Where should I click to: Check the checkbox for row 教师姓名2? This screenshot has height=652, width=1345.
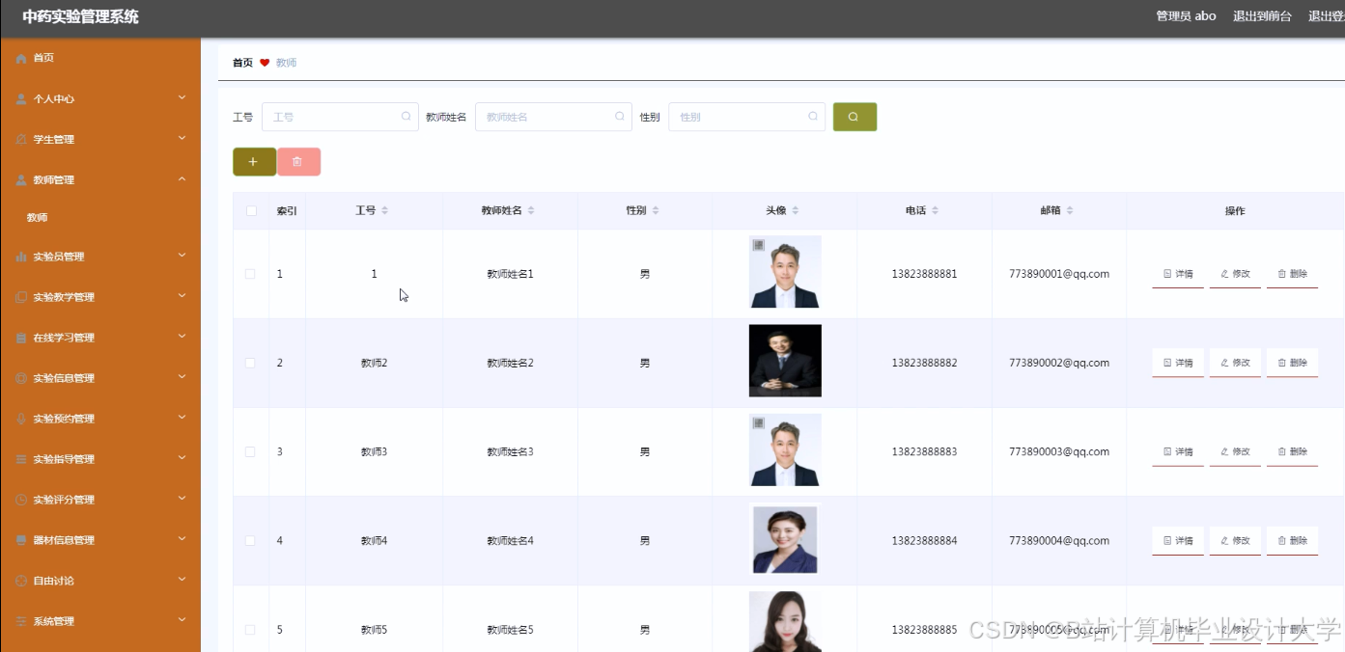[250, 363]
